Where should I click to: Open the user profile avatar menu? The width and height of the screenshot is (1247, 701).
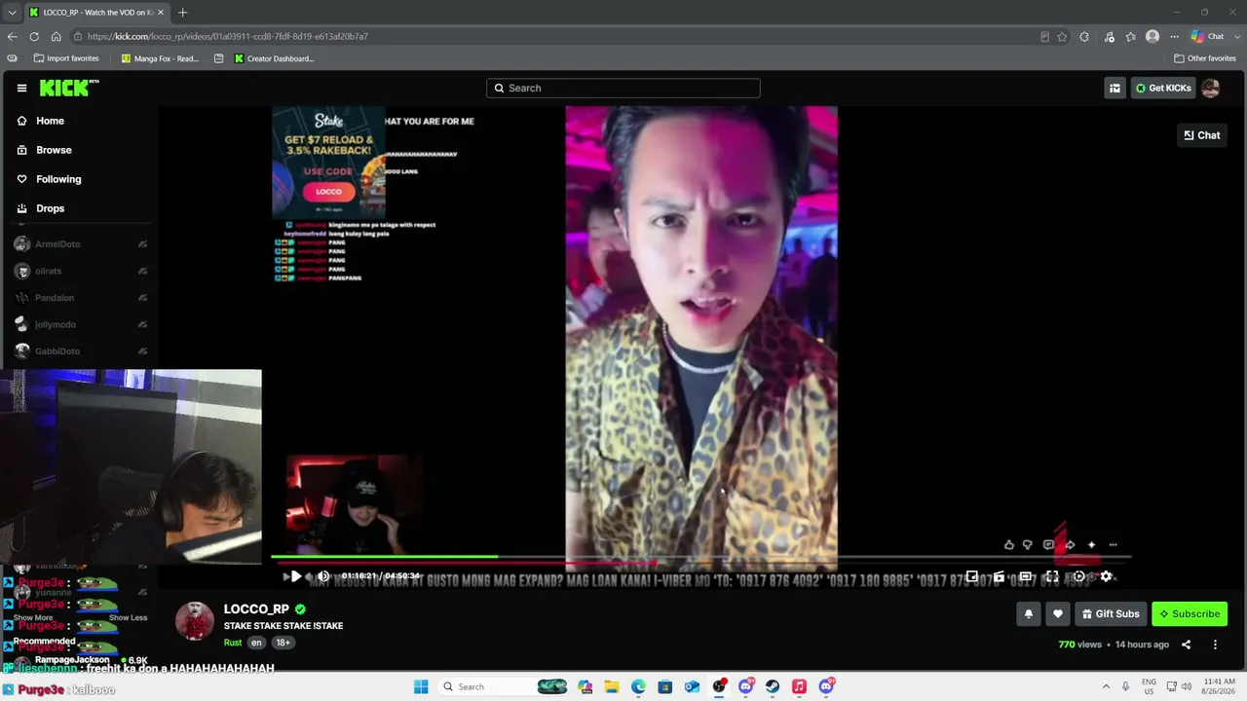tap(1211, 88)
